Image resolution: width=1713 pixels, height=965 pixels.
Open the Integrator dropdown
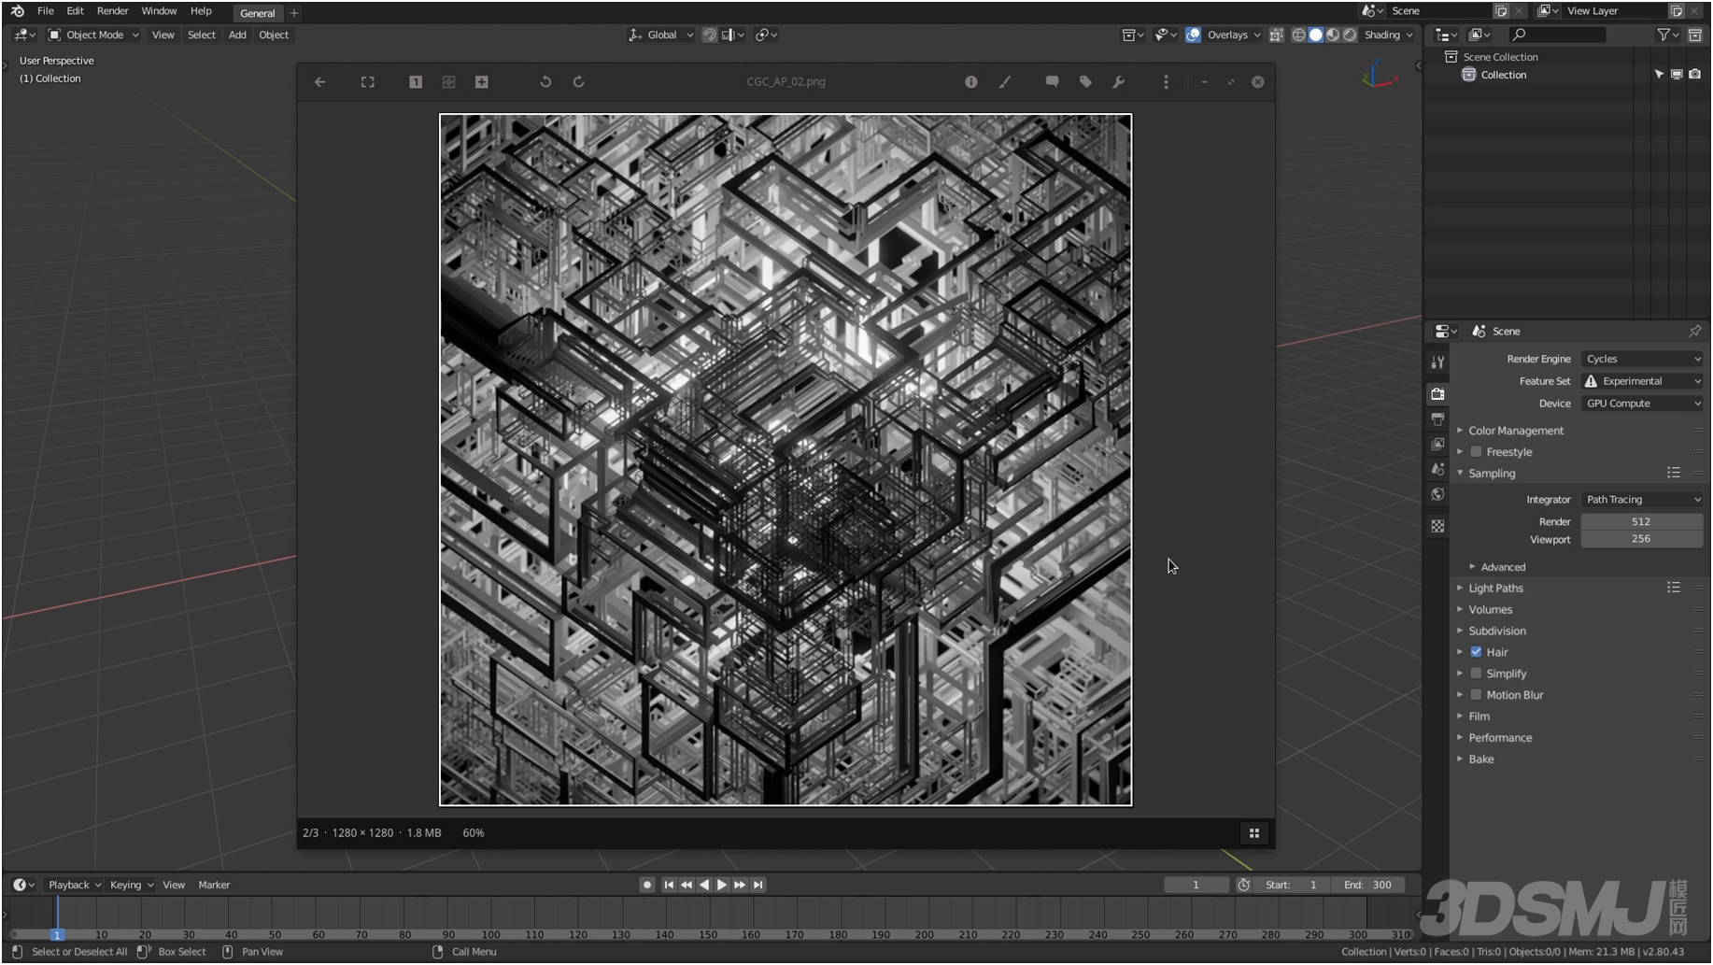point(1642,501)
